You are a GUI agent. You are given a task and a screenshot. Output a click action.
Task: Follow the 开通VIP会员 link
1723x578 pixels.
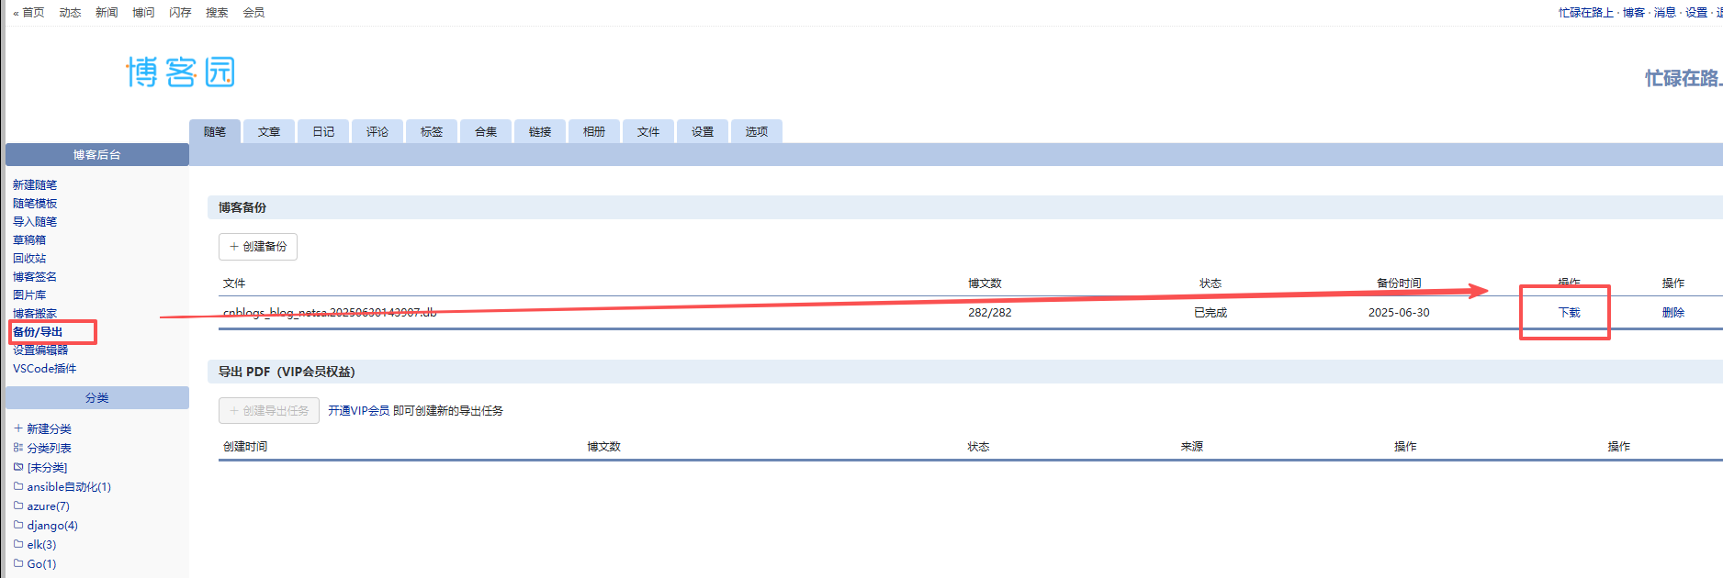coord(358,411)
